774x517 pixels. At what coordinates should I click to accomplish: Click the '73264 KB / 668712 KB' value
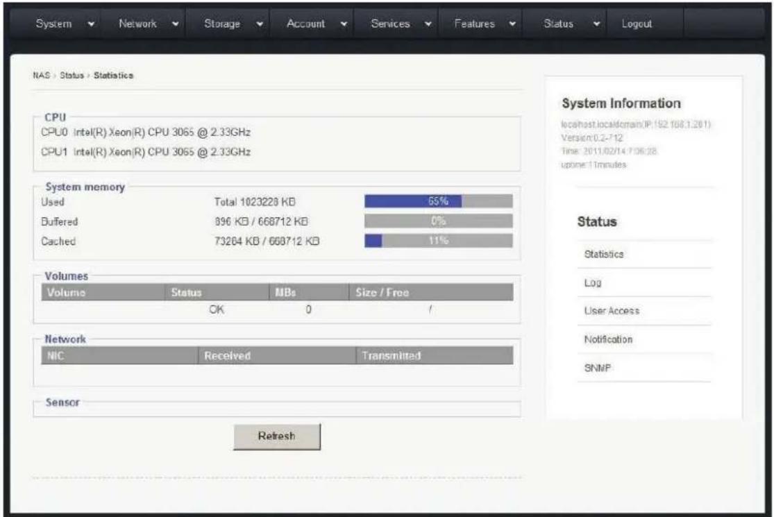pos(267,241)
